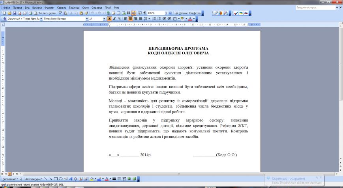The image size is (343, 188).
Task: Select the Arrow drawing tool
Action: tap(51, 179)
